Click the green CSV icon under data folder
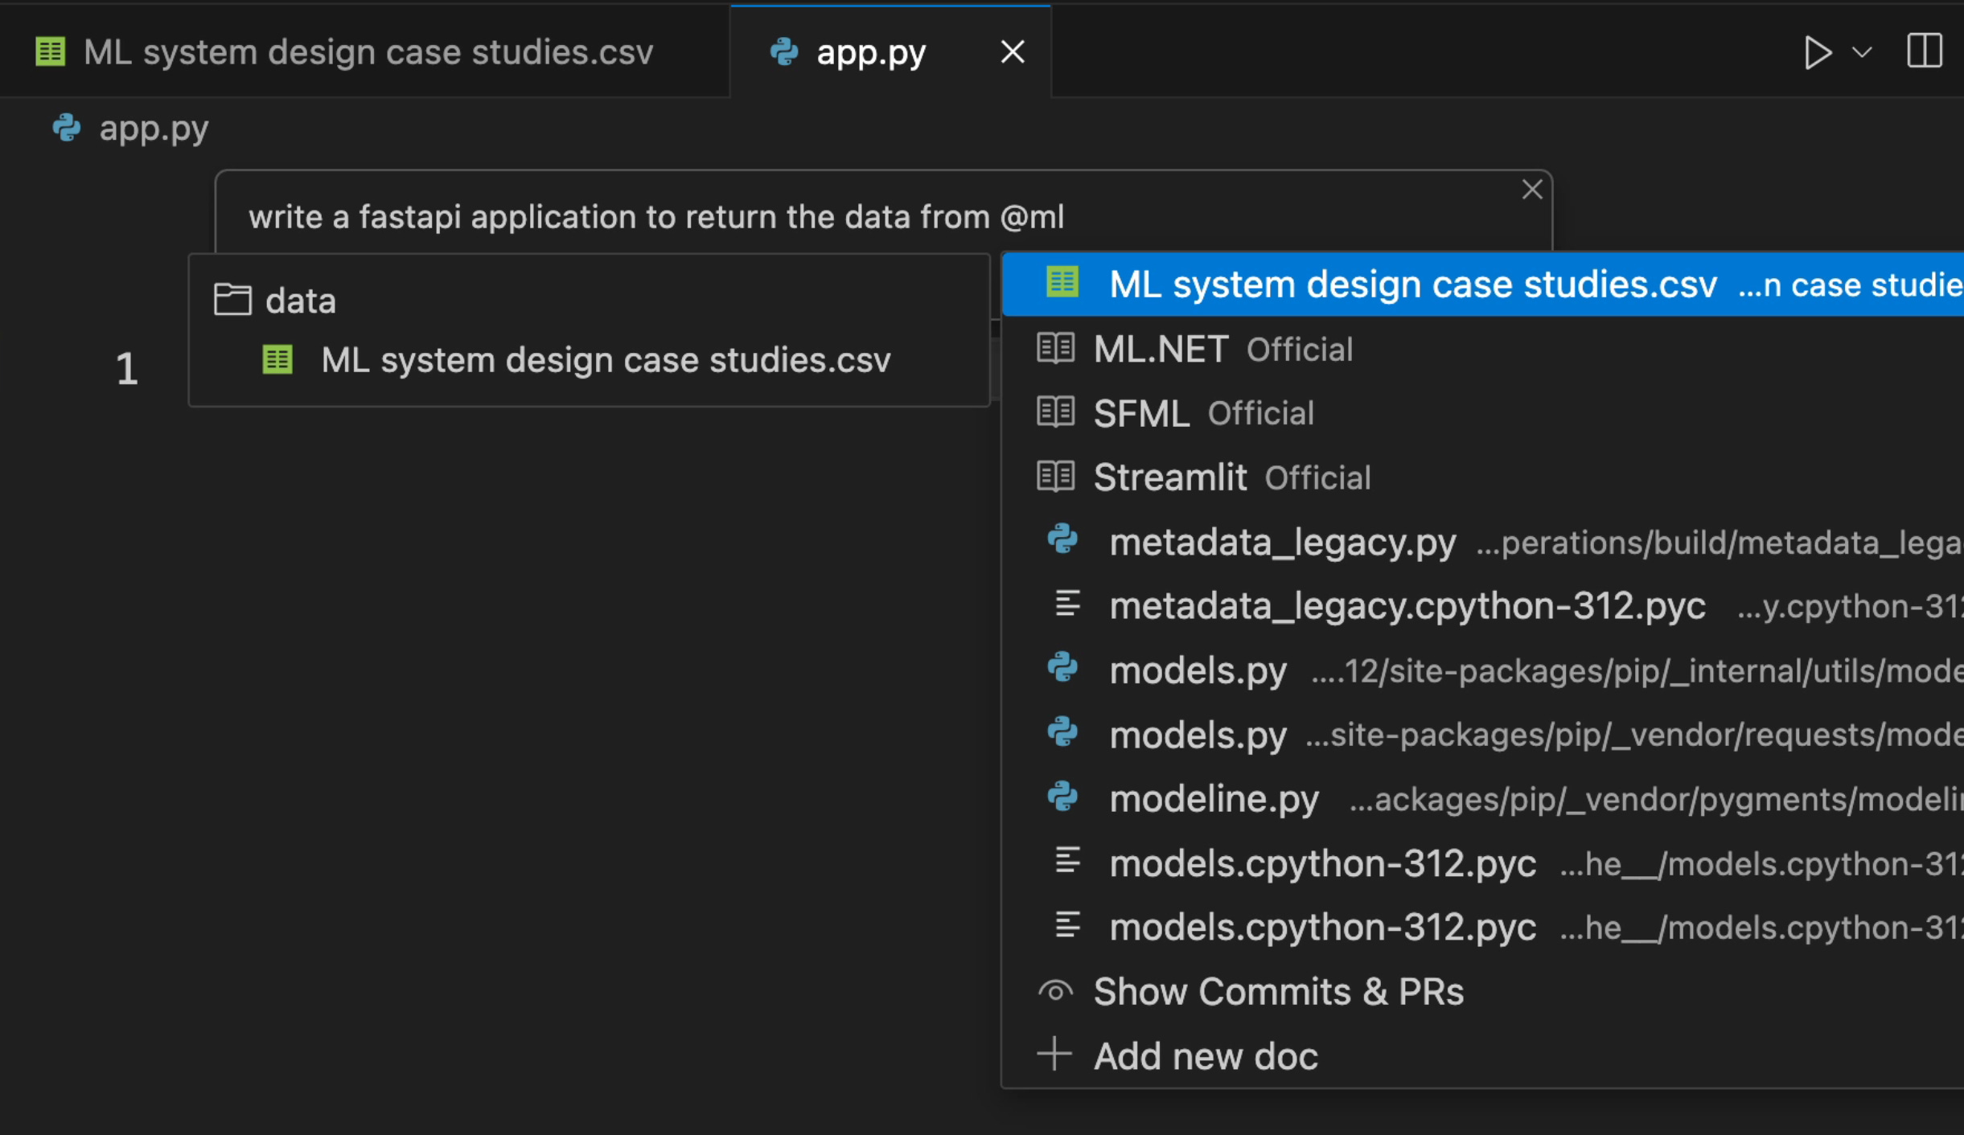The width and height of the screenshot is (1964, 1135). (x=277, y=359)
